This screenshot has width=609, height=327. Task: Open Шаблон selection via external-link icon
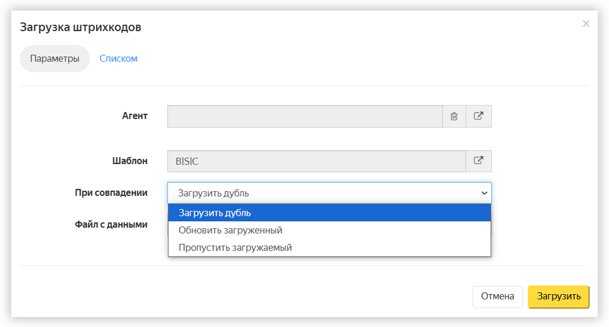click(479, 161)
